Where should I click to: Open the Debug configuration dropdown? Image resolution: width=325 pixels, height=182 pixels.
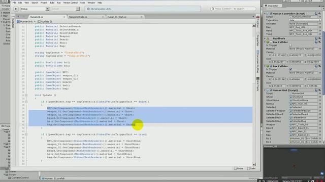(35, 9)
